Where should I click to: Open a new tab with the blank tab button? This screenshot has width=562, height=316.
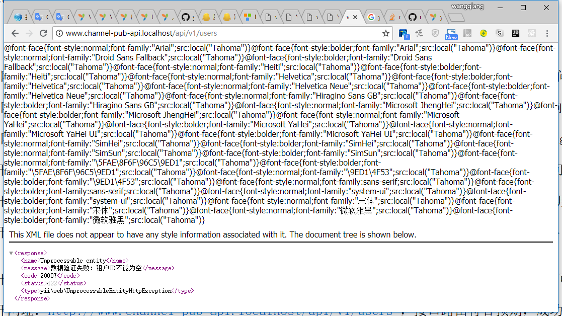pos(456,17)
